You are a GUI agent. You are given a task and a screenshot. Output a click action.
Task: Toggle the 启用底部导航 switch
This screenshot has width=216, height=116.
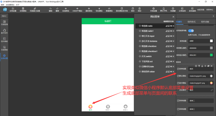191,31
